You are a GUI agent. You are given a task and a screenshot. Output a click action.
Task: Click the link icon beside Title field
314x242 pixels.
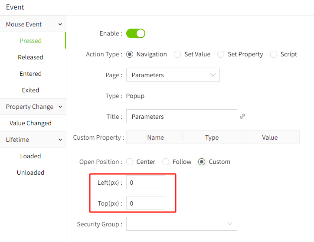coord(242,116)
